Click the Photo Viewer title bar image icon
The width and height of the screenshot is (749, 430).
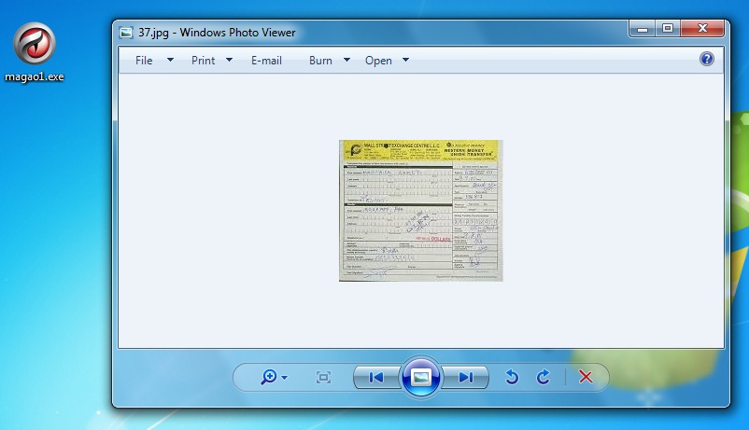click(x=126, y=33)
